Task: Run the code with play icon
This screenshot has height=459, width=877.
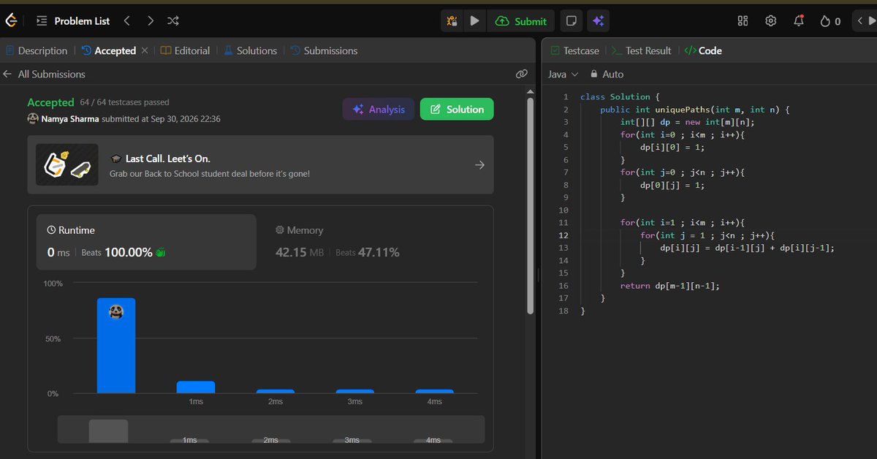Action: tap(474, 21)
